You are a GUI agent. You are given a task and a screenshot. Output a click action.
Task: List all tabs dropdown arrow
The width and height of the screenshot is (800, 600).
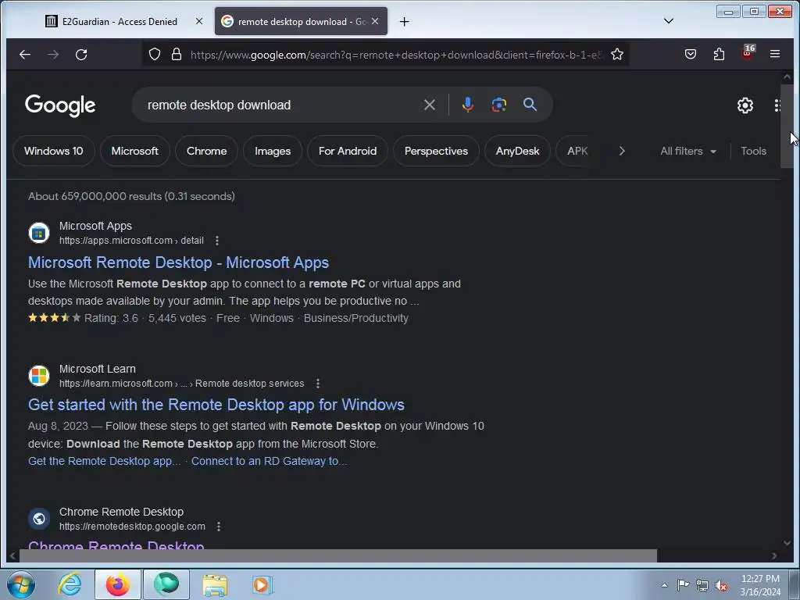pyautogui.click(x=669, y=21)
